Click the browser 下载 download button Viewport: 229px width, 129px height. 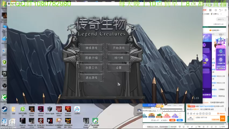click(198, 127)
